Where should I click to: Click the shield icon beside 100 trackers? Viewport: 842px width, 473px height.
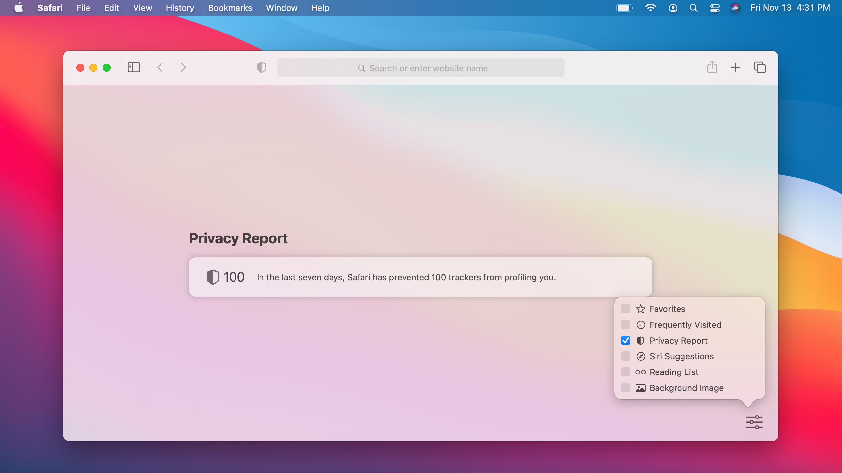pyautogui.click(x=213, y=277)
